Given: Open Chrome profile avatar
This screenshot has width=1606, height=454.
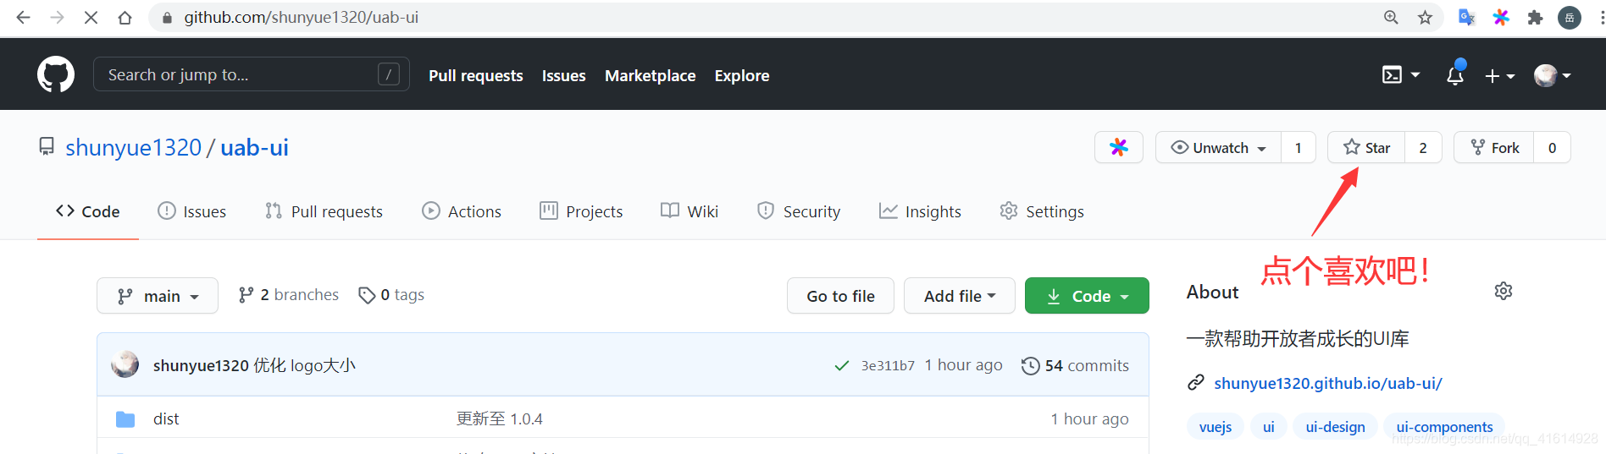Looking at the screenshot, I should 1570,17.
